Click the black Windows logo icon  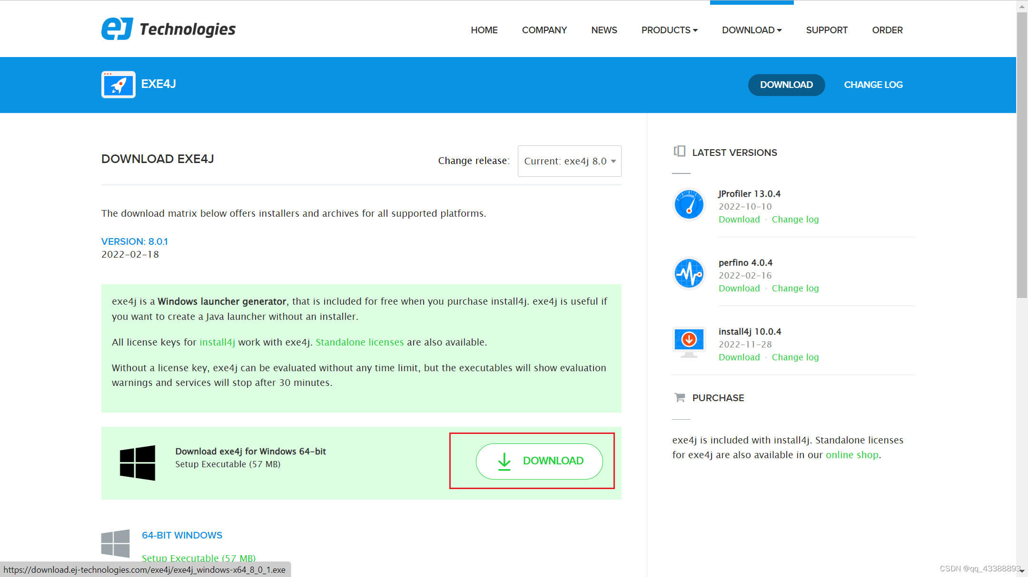pos(138,462)
